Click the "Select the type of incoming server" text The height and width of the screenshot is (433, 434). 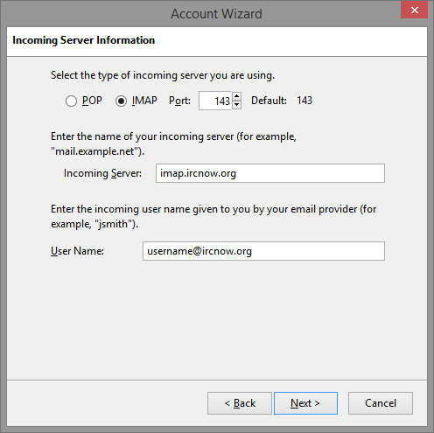tap(163, 75)
